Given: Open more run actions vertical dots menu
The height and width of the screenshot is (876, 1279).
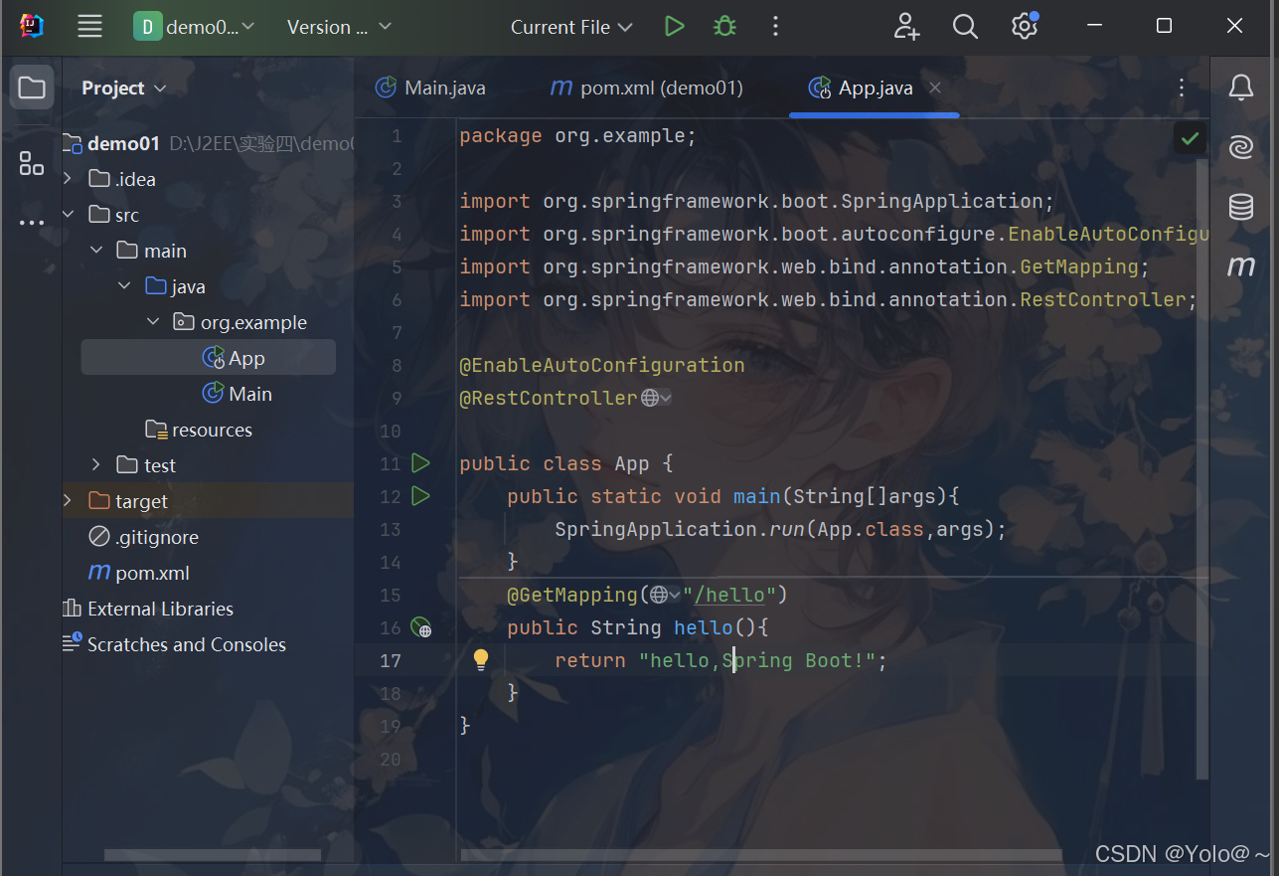Looking at the screenshot, I should pyautogui.click(x=776, y=27).
